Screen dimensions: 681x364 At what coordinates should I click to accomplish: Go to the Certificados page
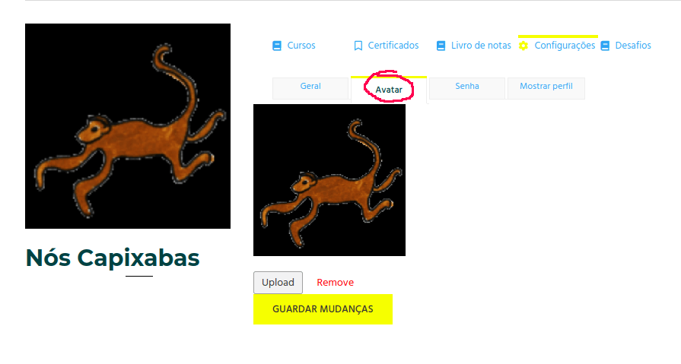point(393,46)
